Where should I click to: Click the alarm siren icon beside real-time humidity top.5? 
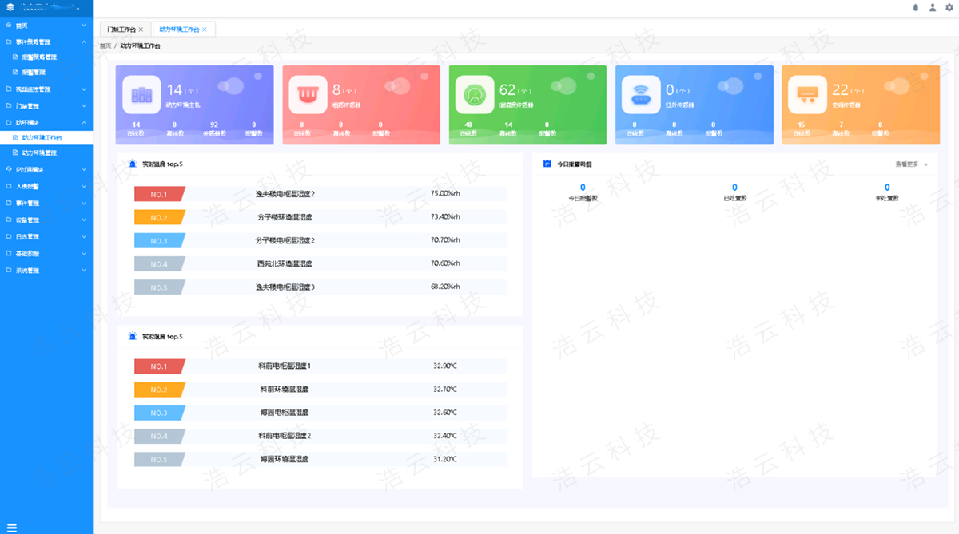coord(133,164)
